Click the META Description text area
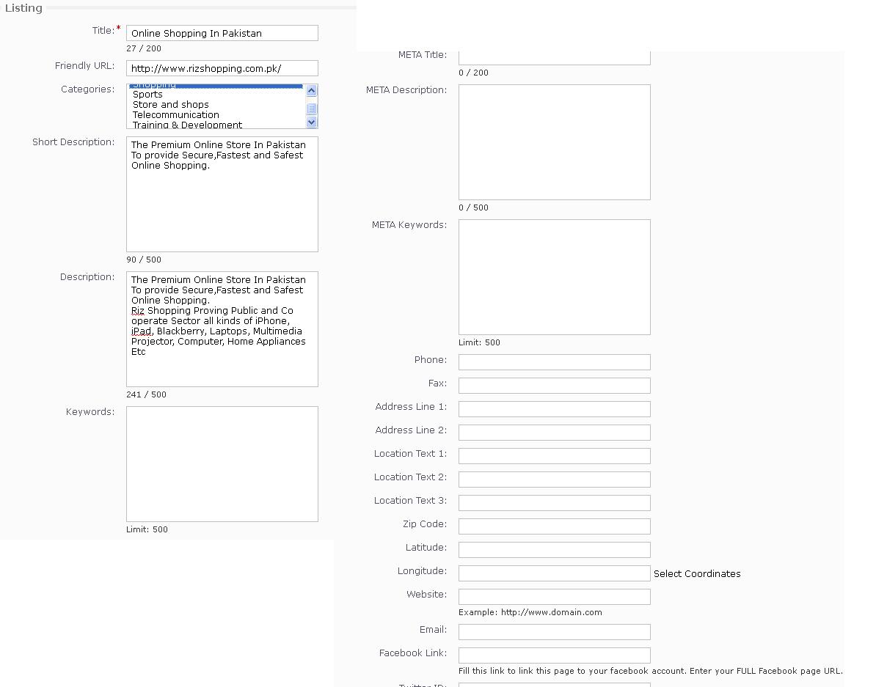The image size is (876, 687). 554,142
